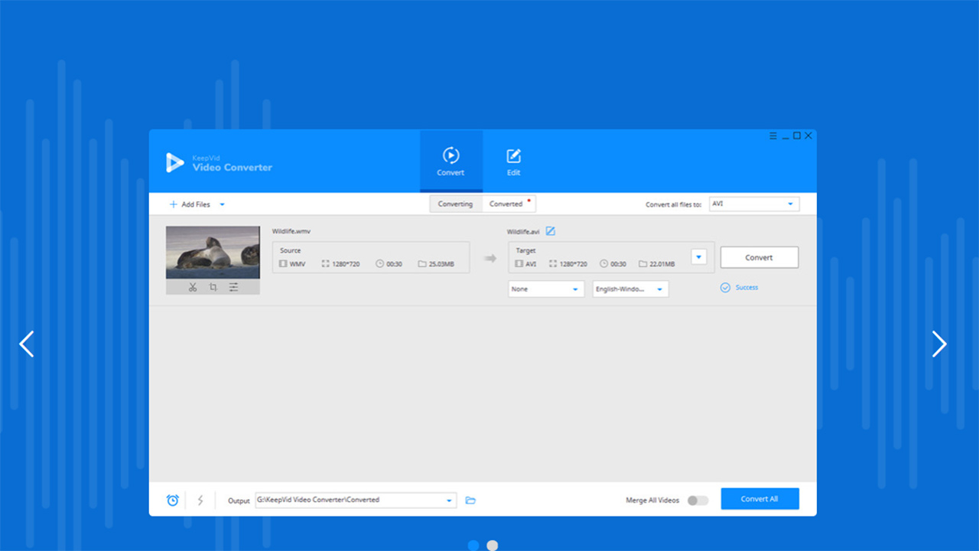Enable Merge All Videos
The height and width of the screenshot is (551, 979).
pos(697,499)
